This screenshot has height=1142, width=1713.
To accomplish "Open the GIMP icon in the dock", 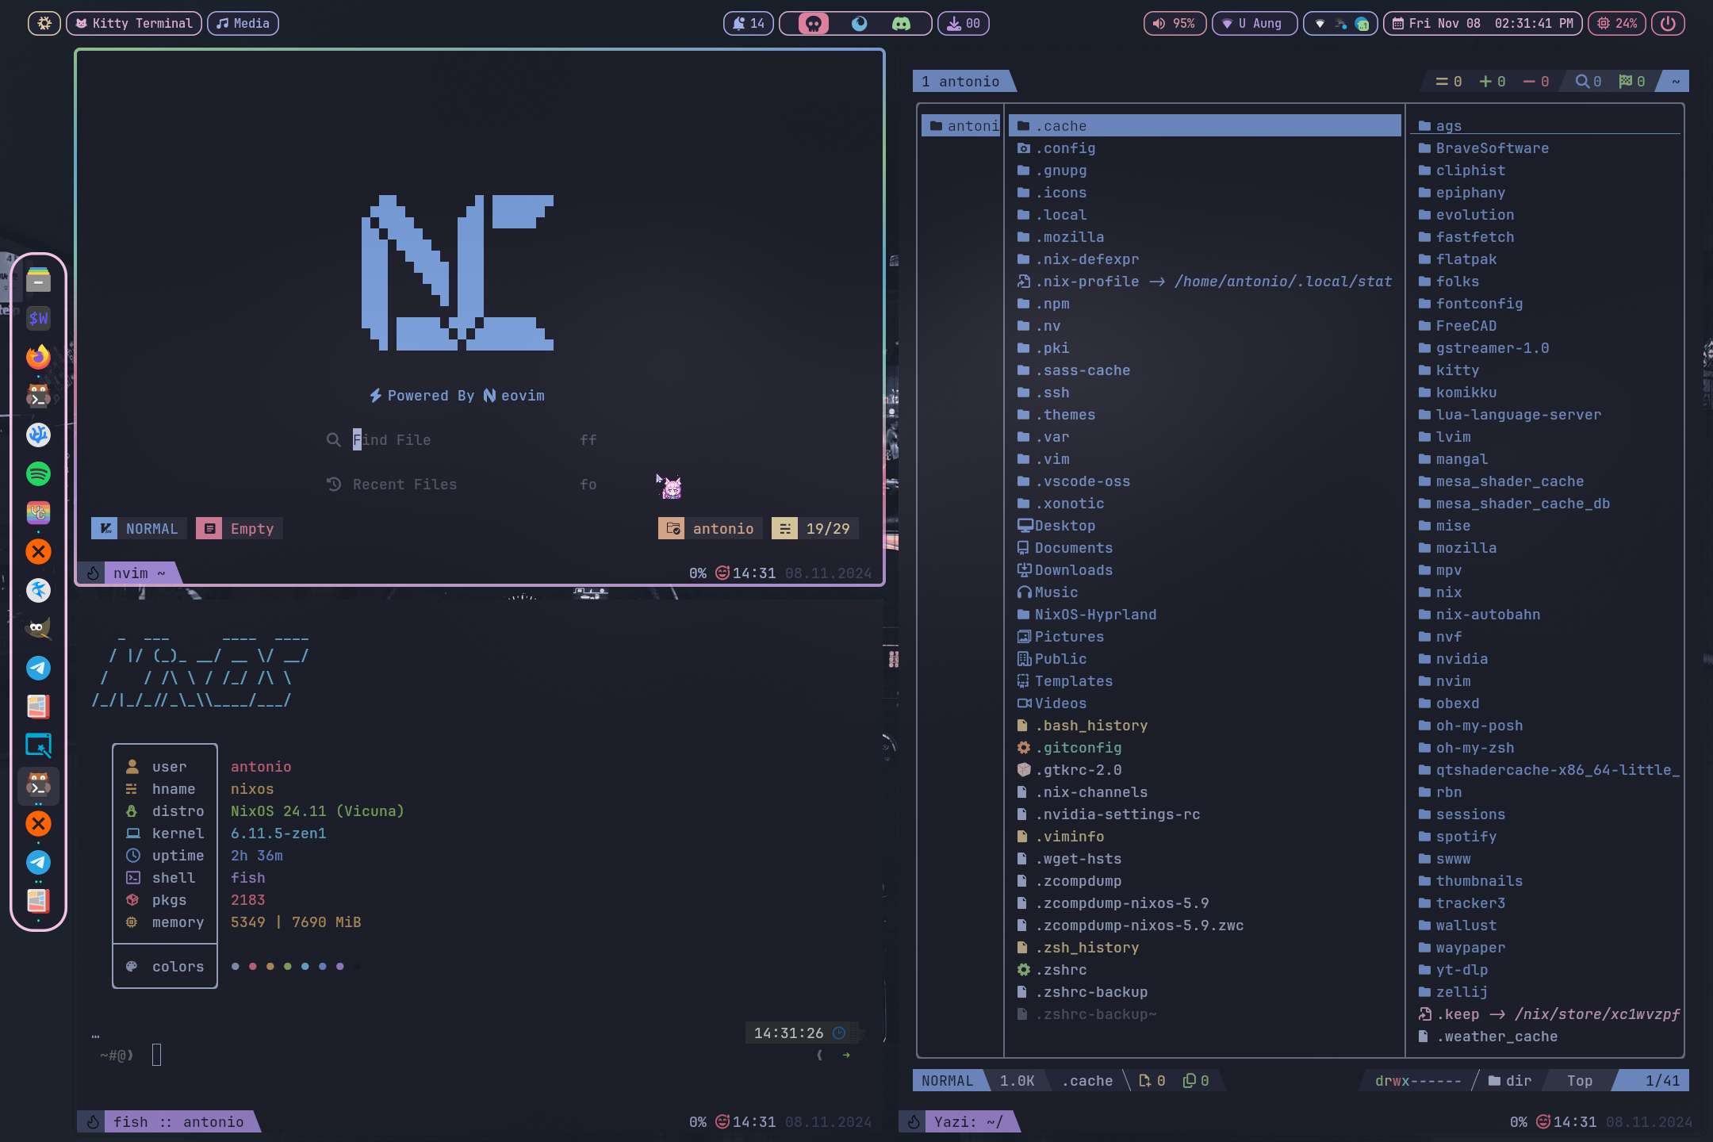I will click(x=38, y=629).
